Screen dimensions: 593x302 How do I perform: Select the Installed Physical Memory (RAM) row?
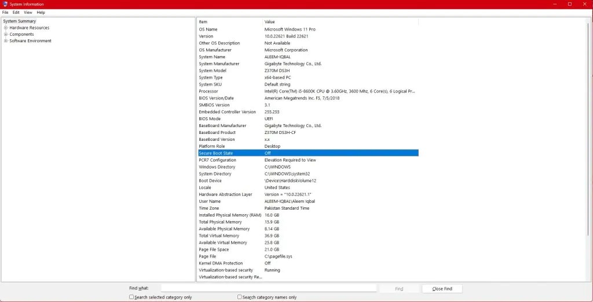coord(308,215)
